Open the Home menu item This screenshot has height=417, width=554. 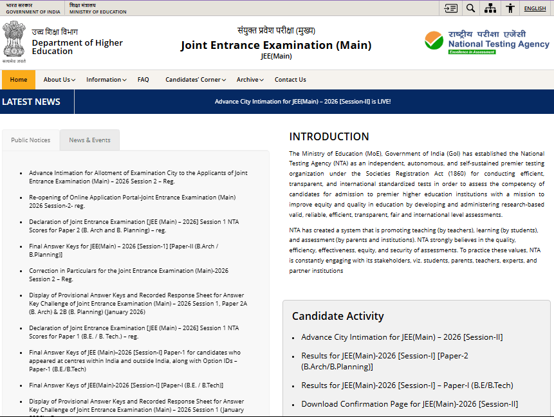point(18,79)
